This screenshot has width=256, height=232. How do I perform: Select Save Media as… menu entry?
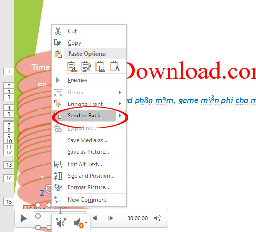click(x=88, y=140)
